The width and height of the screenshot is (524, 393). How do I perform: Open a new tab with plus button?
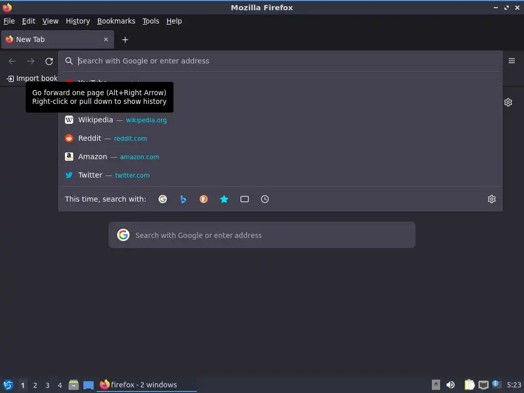(125, 40)
